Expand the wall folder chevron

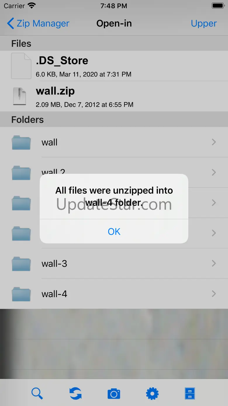point(214,142)
